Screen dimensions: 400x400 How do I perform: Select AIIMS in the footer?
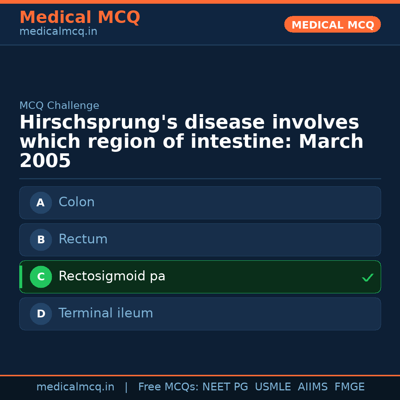(313, 387)
